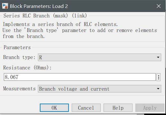Click the arrow on Branch type dropdown

pyautogui.click(x=158, y=57)
